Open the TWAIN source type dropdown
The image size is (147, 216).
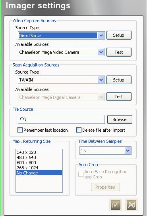[101, 80]
